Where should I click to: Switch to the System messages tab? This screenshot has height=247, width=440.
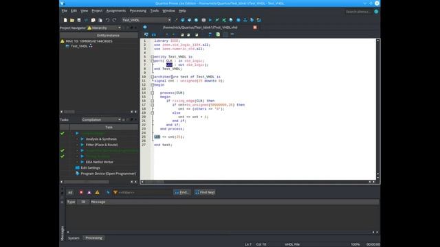[x=74, y=238]
